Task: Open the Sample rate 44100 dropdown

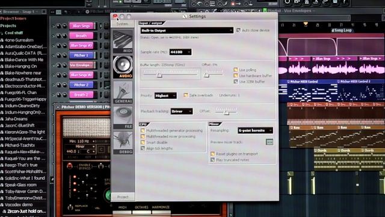Action: [x=180, y=52]
